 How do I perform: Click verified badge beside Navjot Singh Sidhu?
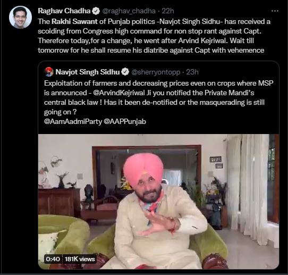pos(125,72)
